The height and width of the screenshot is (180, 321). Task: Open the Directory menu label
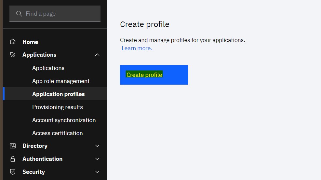(x=35, y=146)
